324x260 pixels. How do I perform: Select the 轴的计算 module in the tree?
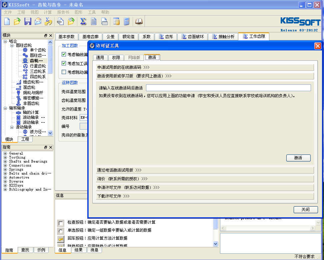point(31,112)
